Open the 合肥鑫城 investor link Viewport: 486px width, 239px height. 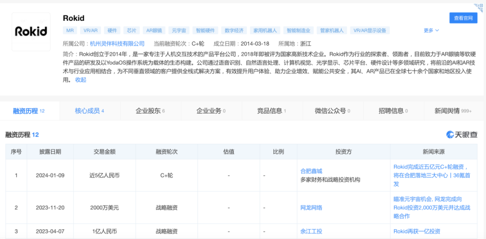coord(311,171)
